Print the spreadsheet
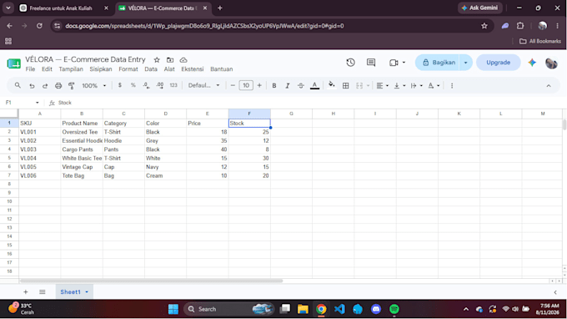 [x=58, y=86]
